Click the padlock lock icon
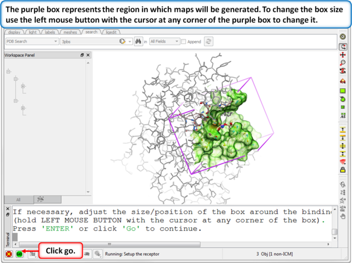 (x=343, y=170)
